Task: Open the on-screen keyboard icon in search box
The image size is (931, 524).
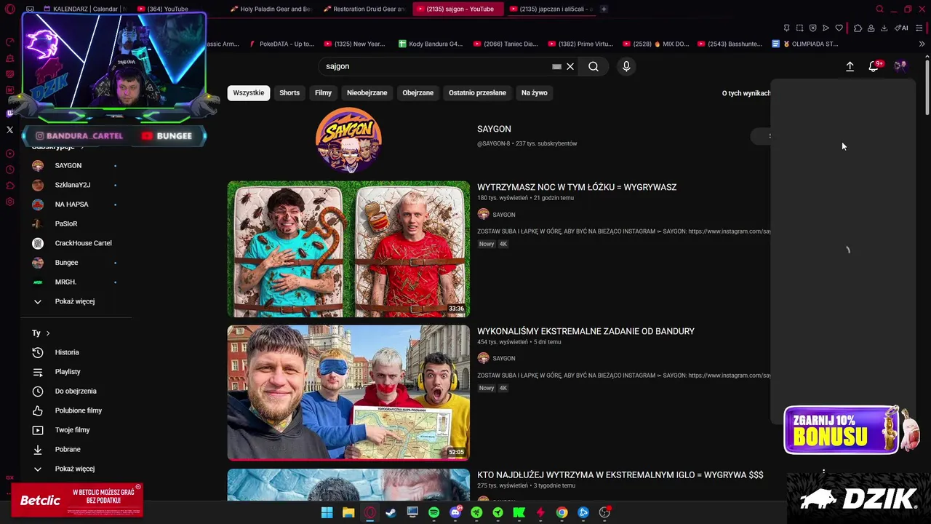Action: (x=556, y=66)
